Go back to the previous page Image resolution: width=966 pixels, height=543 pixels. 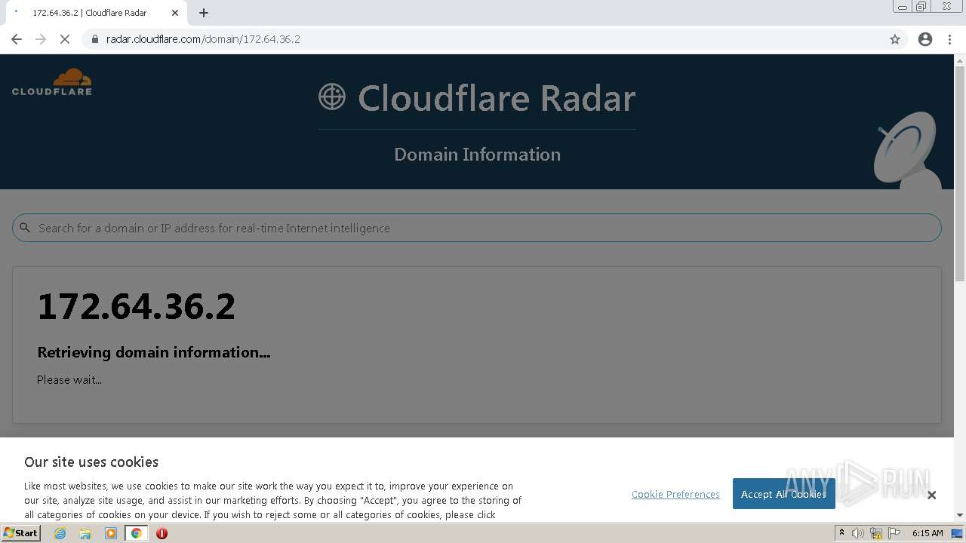click(x=17, y=39)
